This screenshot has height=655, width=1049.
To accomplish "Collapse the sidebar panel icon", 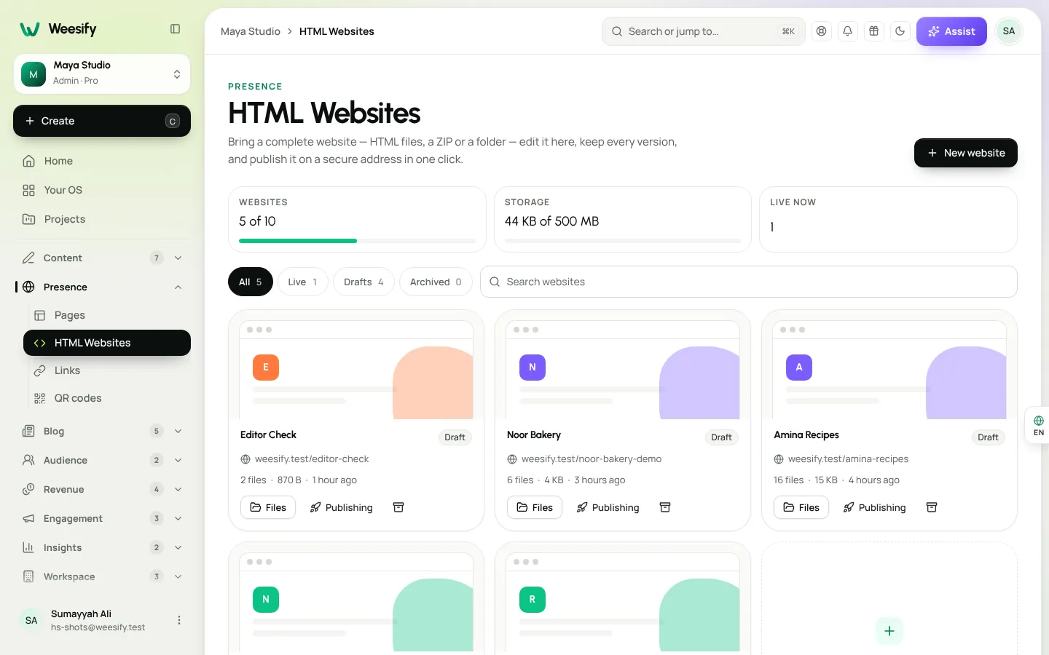I will tap(175, 29).
